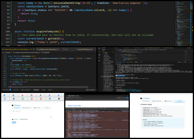Image resolution: width=194 pixels, height=139 pixels.
Task: Click the currentJobId variable on line 102
Action: [35, 39]
